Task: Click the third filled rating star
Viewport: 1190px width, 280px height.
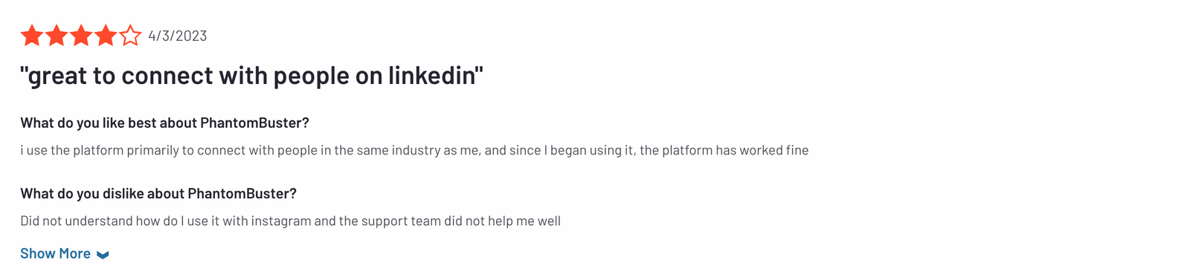Action: click(81, 36)
